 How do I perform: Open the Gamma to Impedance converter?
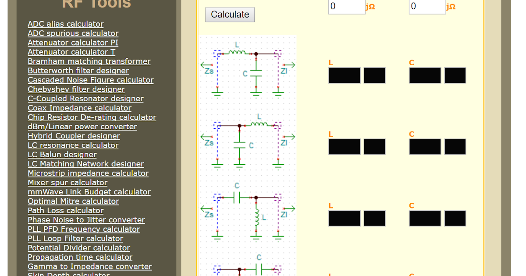(89, 266)
